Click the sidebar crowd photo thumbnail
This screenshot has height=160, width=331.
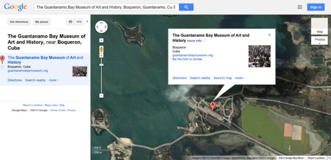[x=80, y=71]
